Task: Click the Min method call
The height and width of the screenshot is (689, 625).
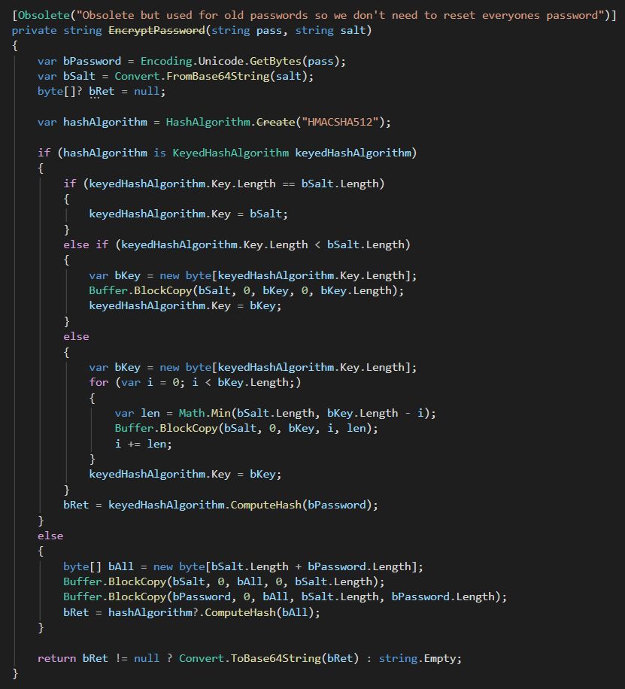Action: click(220, 413)
